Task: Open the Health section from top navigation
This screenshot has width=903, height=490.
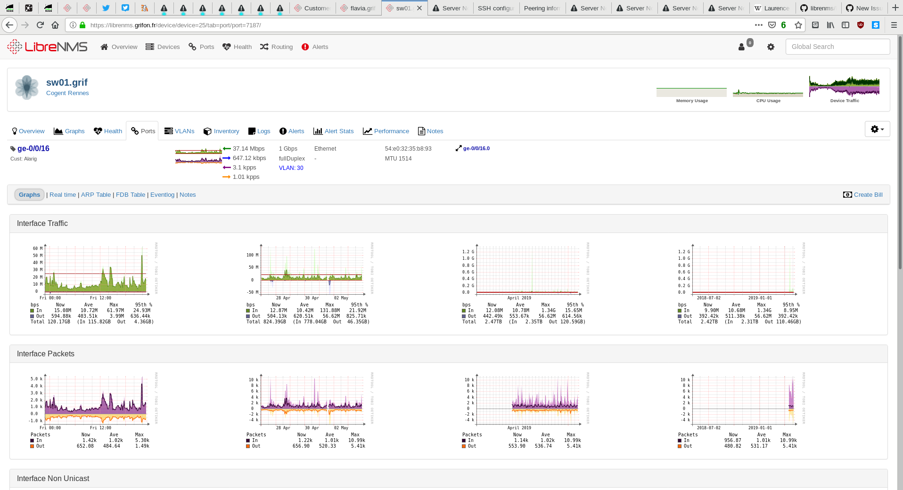Action: pos(237,47)
